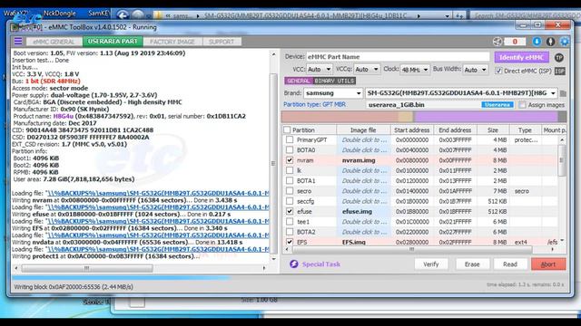Click folder icon next to model dropdown
Image resolution: width=581 pixels, height=326 pixels.
click(563, 93)
